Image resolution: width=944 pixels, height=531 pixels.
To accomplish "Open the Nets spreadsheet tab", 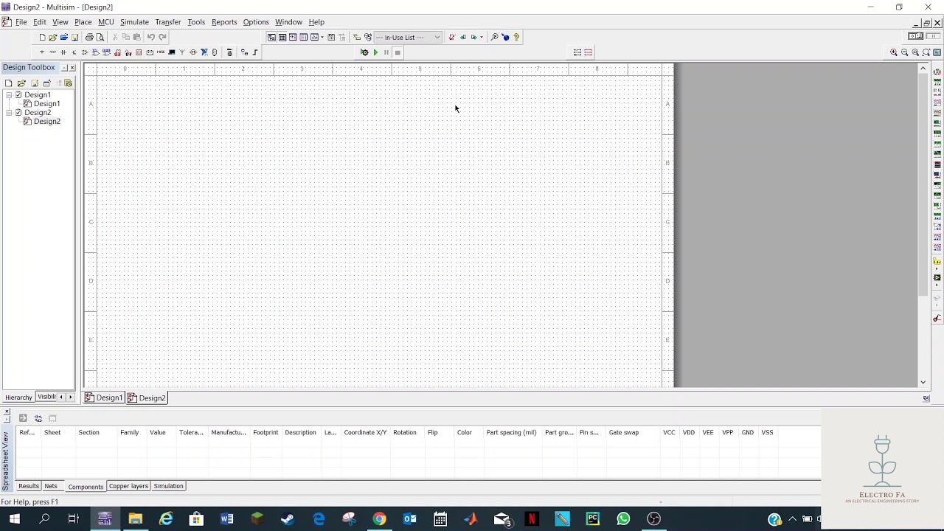I will [x=51, y=486].
